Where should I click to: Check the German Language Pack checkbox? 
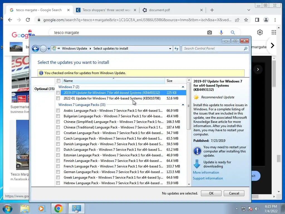click(x=58, y=172)
